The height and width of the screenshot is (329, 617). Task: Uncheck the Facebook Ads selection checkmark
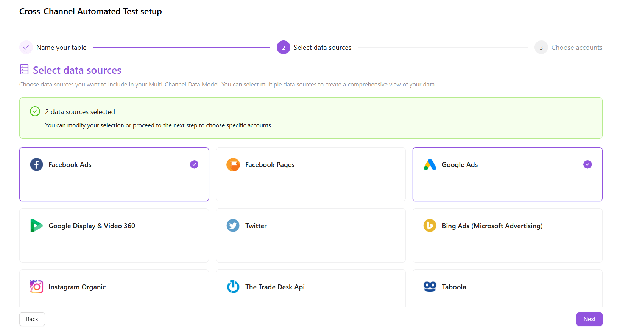coord(194,164)
